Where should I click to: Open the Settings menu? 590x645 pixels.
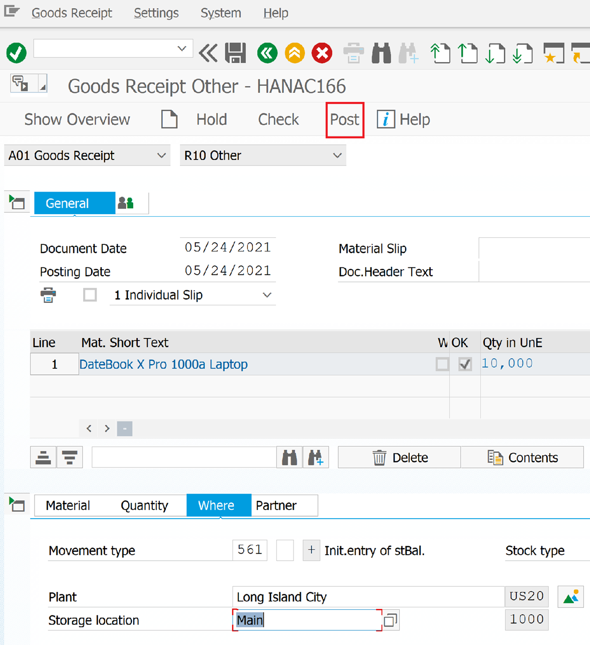coord(156,13)
